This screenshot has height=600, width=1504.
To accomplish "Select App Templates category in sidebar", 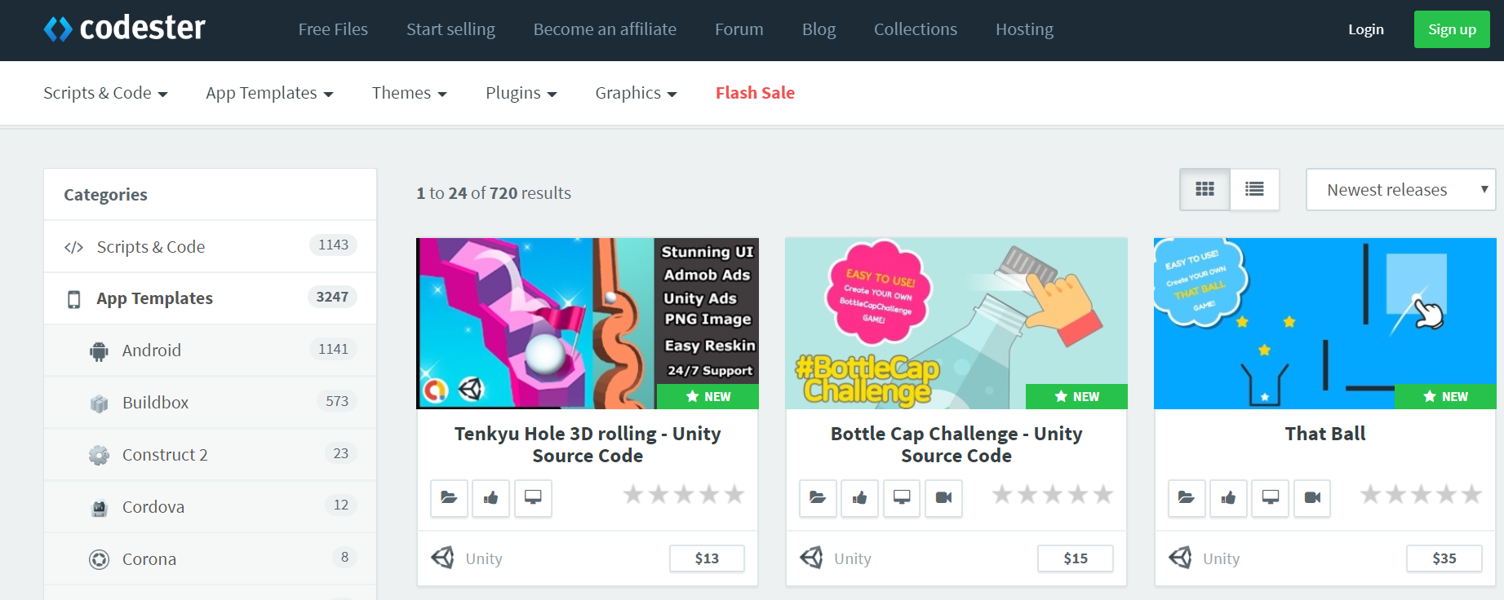I will pos(211,298).
